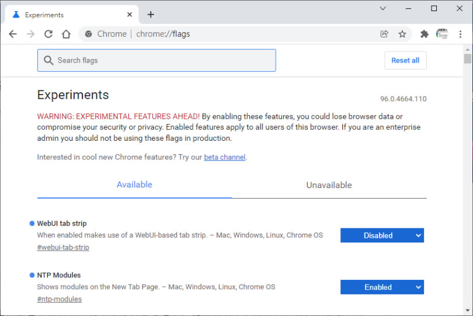This screenshot has height=316, width=473.
Task: Click the profile avatar icon
Action: [x=442, y=34]
